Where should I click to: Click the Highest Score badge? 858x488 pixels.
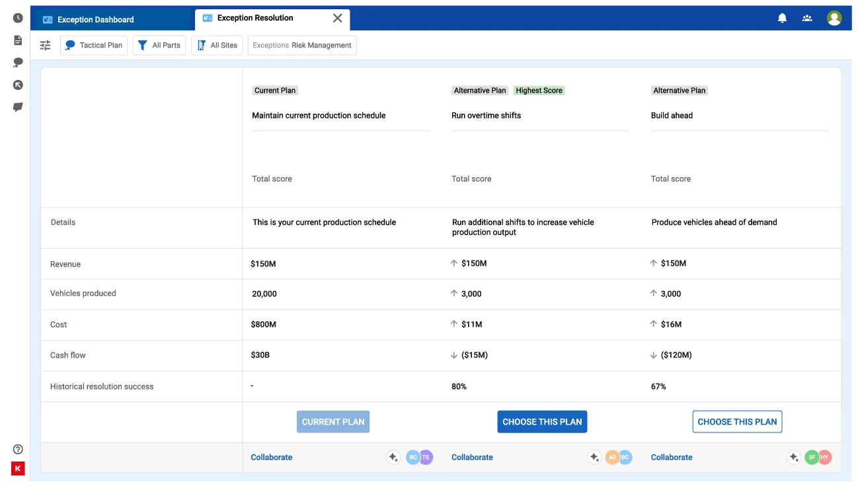[539, 91]
